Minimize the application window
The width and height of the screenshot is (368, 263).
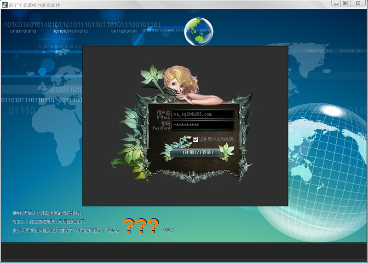pyautogui.click(x=337, y=4)
